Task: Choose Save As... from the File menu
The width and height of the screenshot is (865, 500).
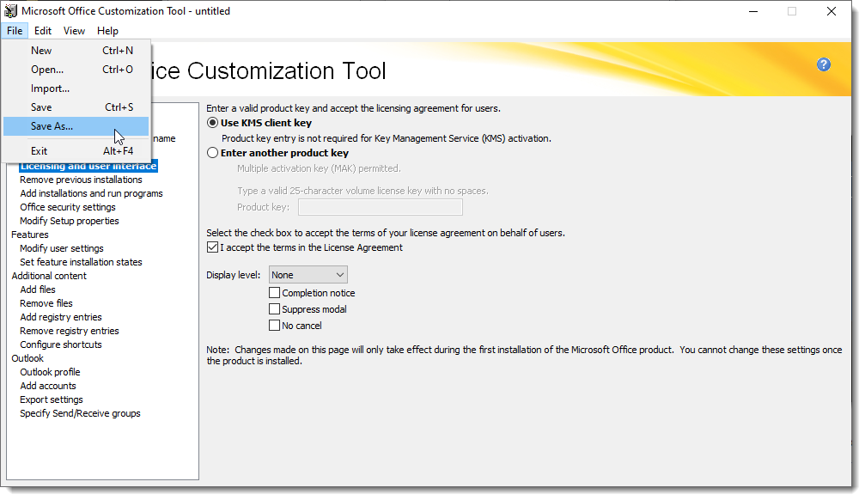Action: click(76, 126)
